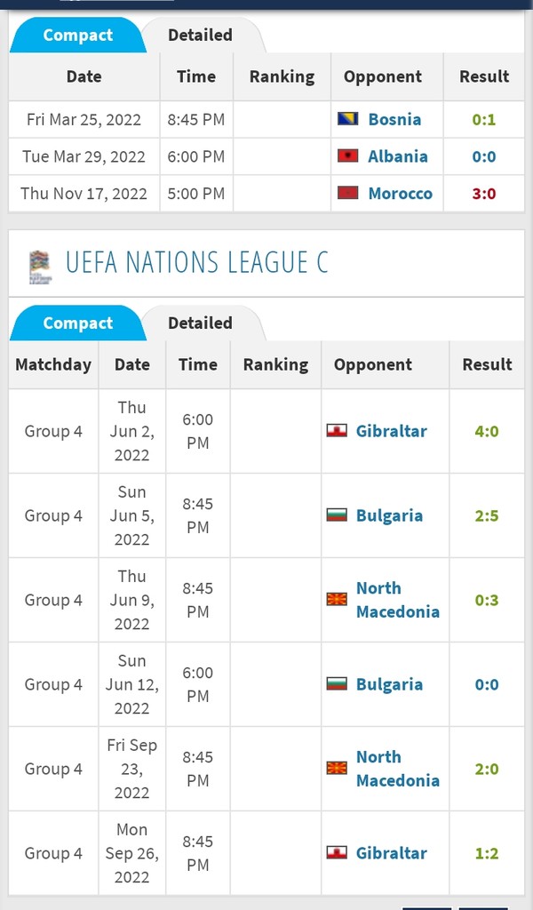This screenshot has width=533, height=910.
Task: Click North Macedonia flag in 0:3 match row
Action: click(337, 600)
